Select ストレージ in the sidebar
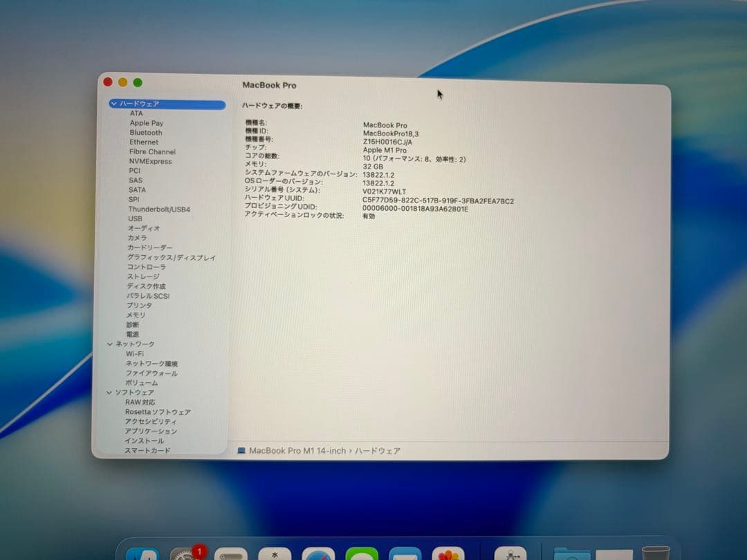Screen dimensions: 747x560 pos(143,277)
